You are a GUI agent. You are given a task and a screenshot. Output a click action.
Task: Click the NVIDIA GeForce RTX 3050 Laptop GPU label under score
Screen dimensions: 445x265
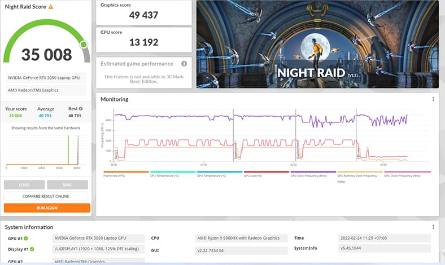46,78
